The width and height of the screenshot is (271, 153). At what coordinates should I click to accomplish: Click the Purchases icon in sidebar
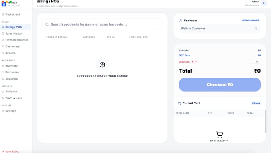(x=3, y=72)
